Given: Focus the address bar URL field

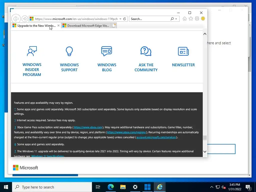Looking at the screenshot, I should [x=76, y=19].
